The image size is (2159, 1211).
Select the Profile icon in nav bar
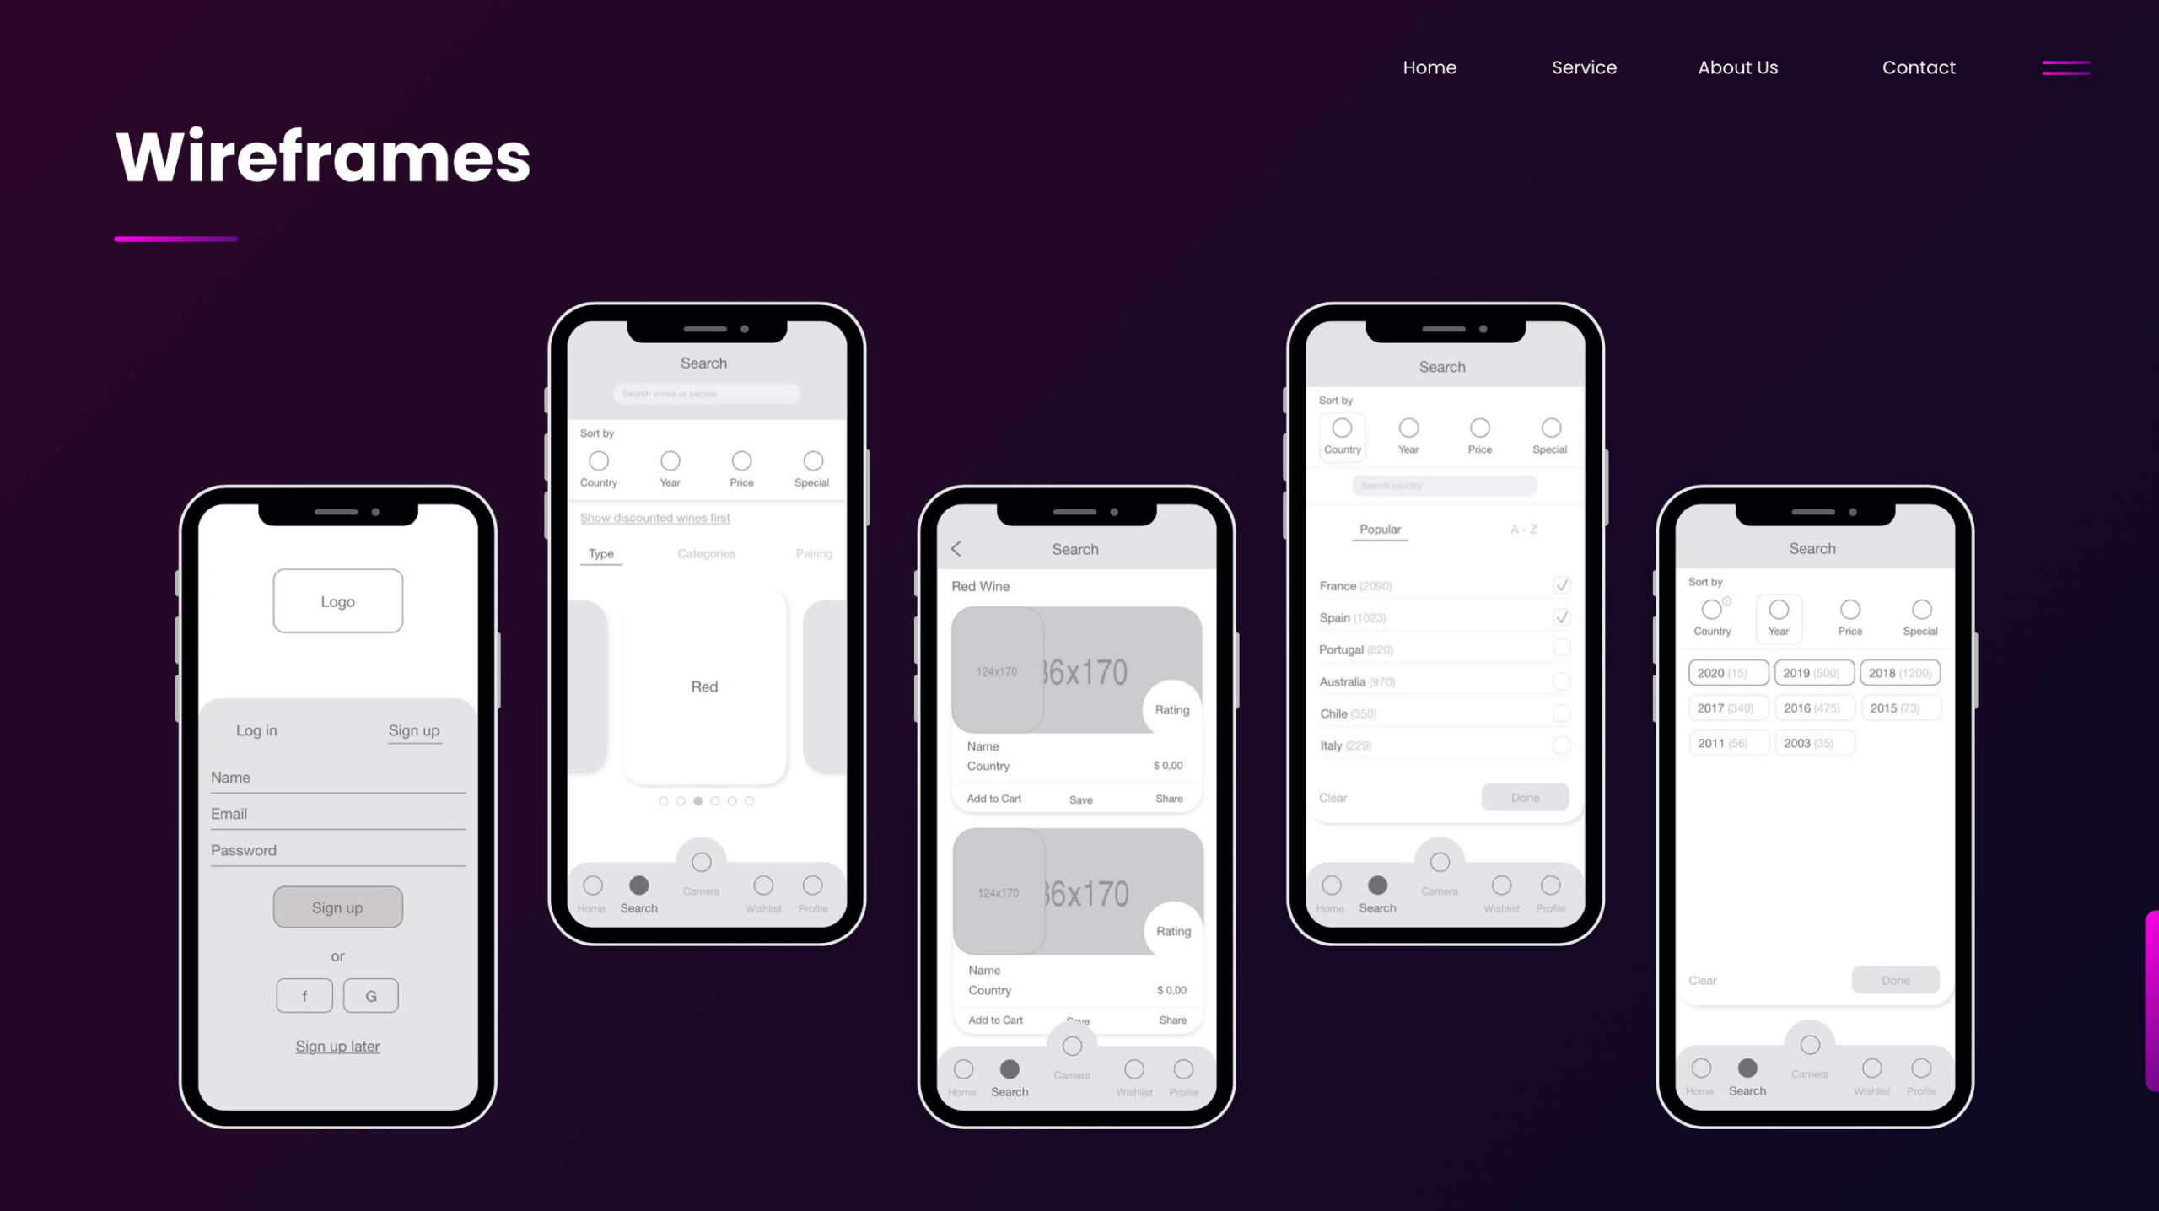[814, 885]
